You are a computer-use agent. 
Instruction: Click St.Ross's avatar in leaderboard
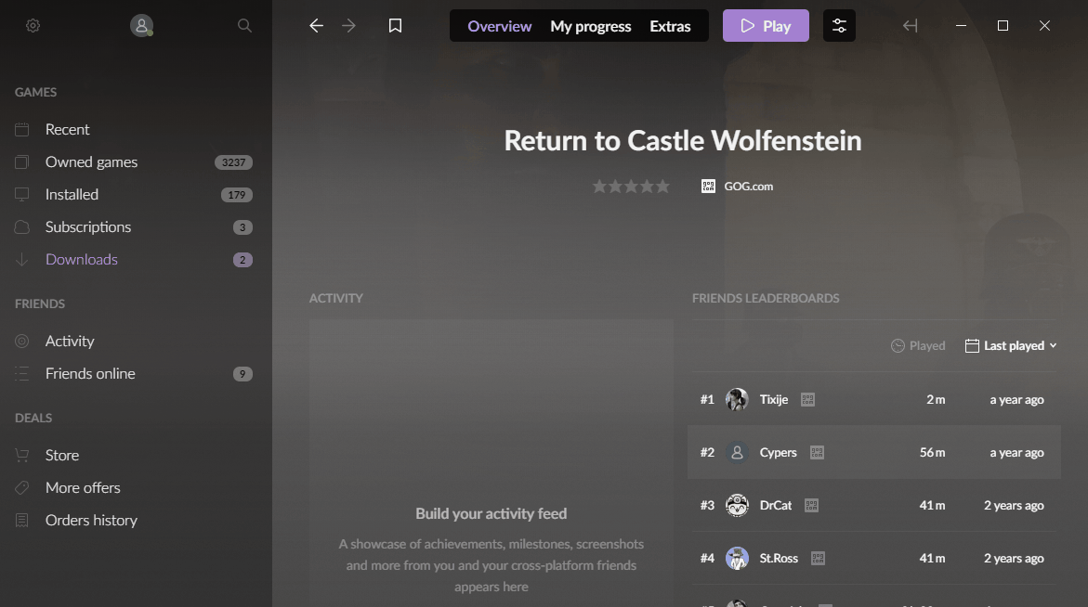click(x=737, y=559)
